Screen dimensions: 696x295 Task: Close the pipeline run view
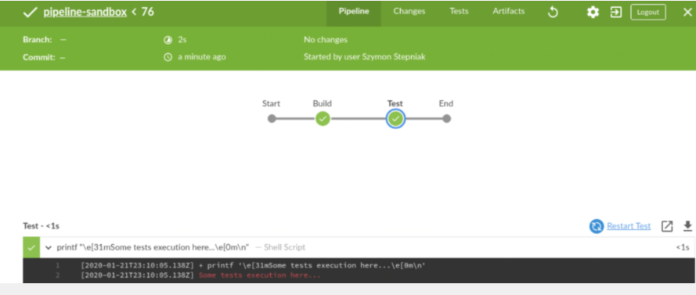[687, 13]
